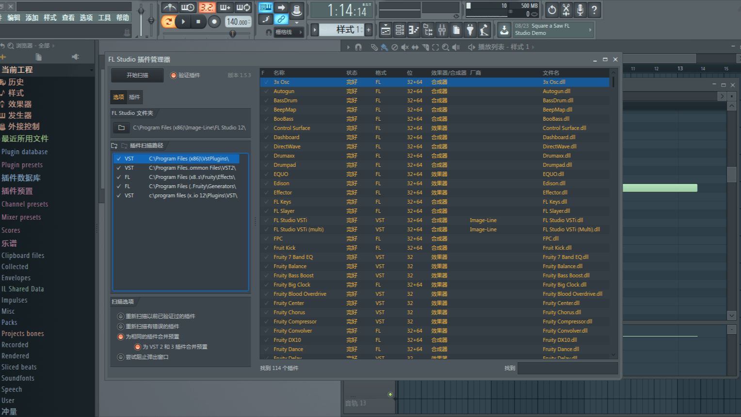
Task: Open the 播放列表 - 样式 1 menu
Action: click(x=503, y=47)
